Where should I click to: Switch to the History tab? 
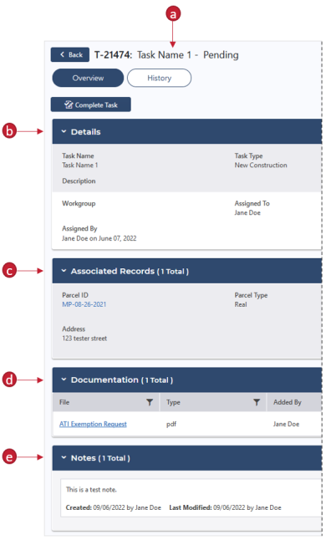(x=159, y=78)
